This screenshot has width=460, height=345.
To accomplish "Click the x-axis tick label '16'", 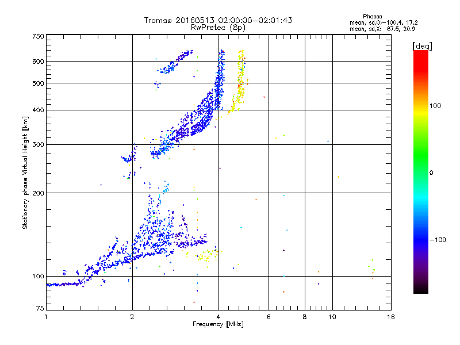I will coord(391,317).
